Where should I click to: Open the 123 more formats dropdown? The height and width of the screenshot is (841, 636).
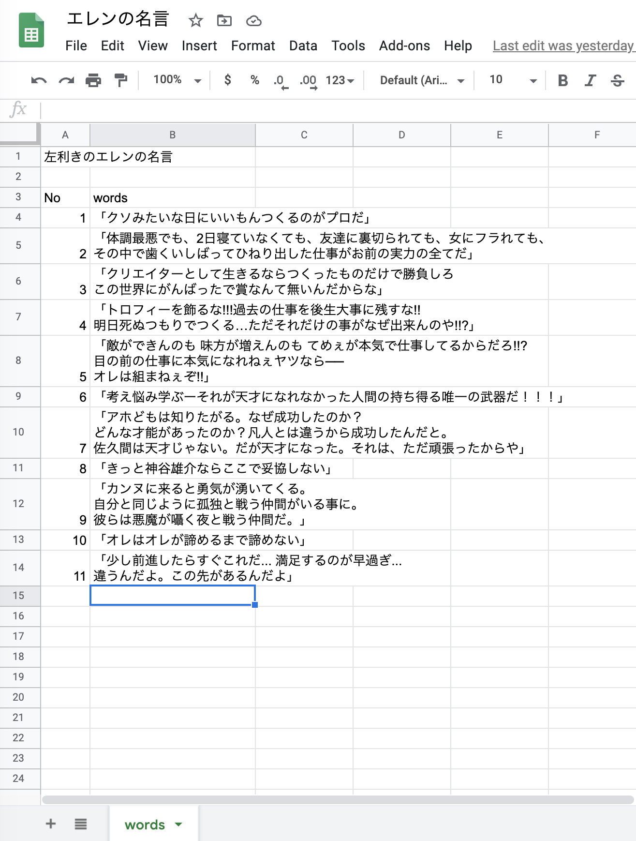340,80
